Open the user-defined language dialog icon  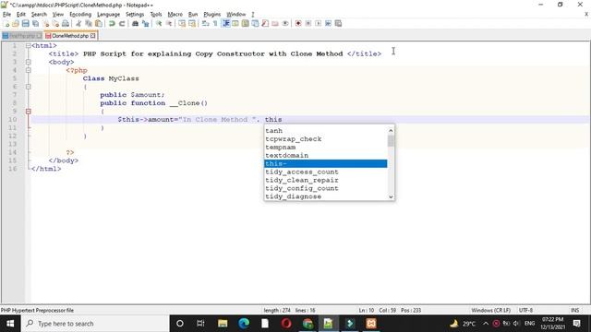pyautogui.click(x=235, y=23)
